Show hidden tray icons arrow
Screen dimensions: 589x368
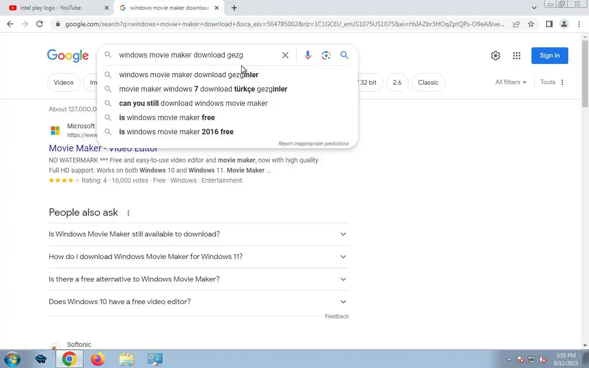tap(509, 360)
